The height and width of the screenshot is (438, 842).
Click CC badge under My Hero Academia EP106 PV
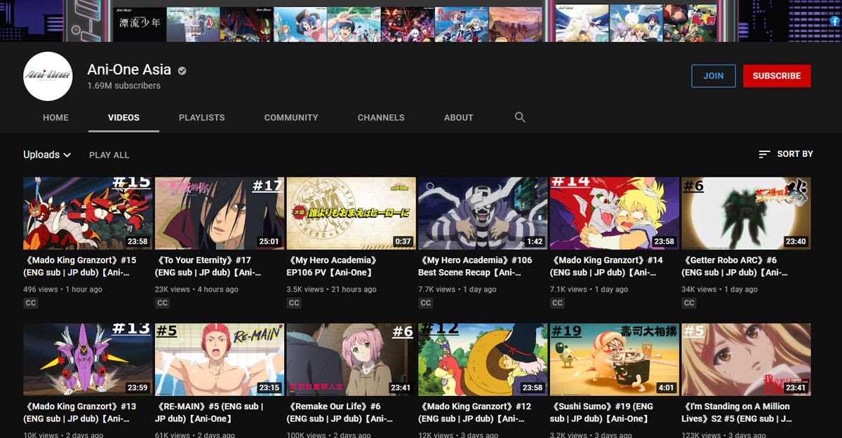pos(294,303)
